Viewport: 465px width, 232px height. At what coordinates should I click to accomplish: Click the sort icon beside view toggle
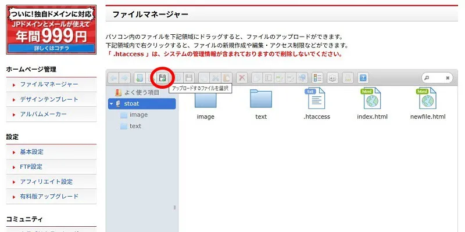(x=332, y=78)
